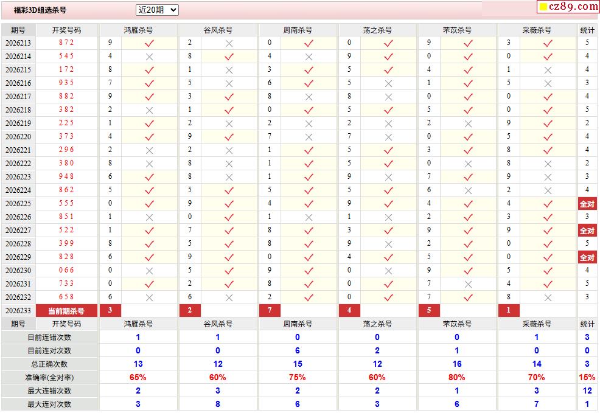Click the yellow square icon beside cz89.com
600x413 pixels.
tap(543, 7)
